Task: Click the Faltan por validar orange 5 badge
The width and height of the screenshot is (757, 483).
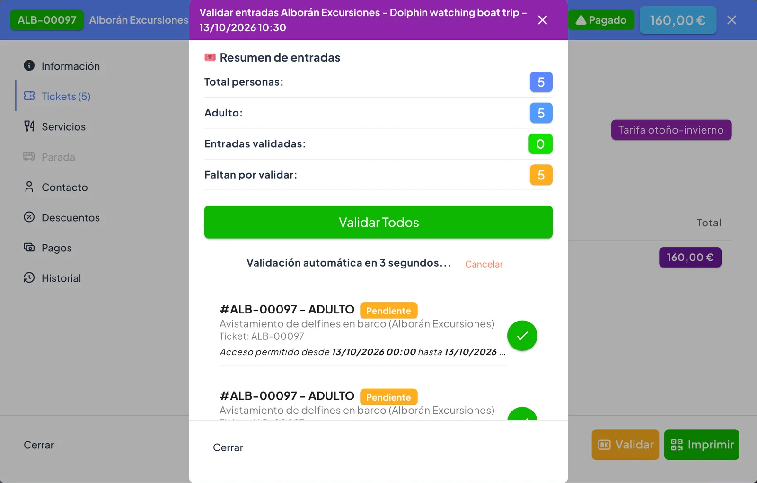Action: tap(541, 175)
